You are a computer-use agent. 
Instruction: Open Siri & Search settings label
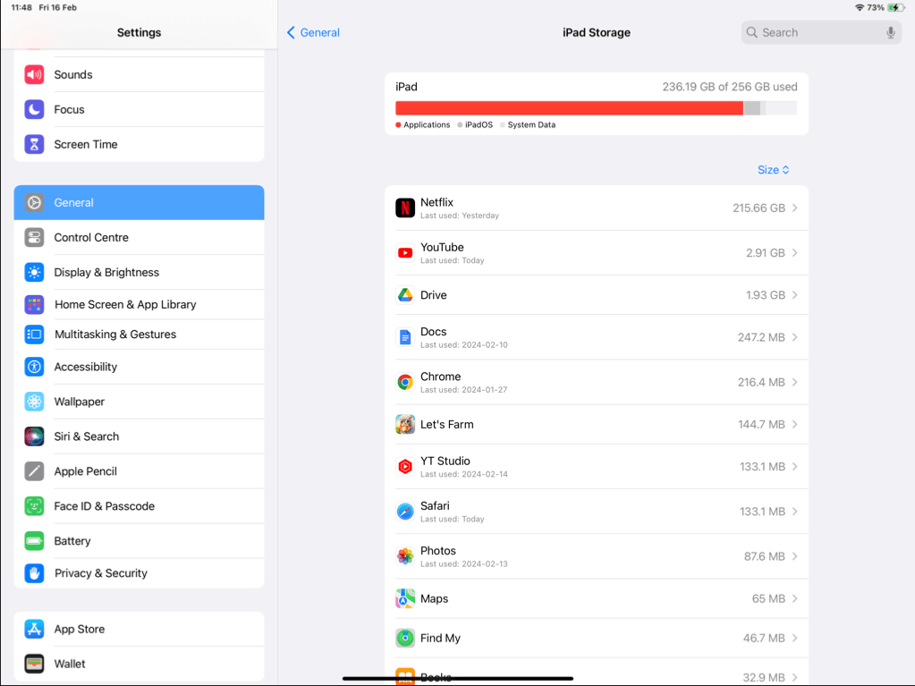tap(87, 436)
